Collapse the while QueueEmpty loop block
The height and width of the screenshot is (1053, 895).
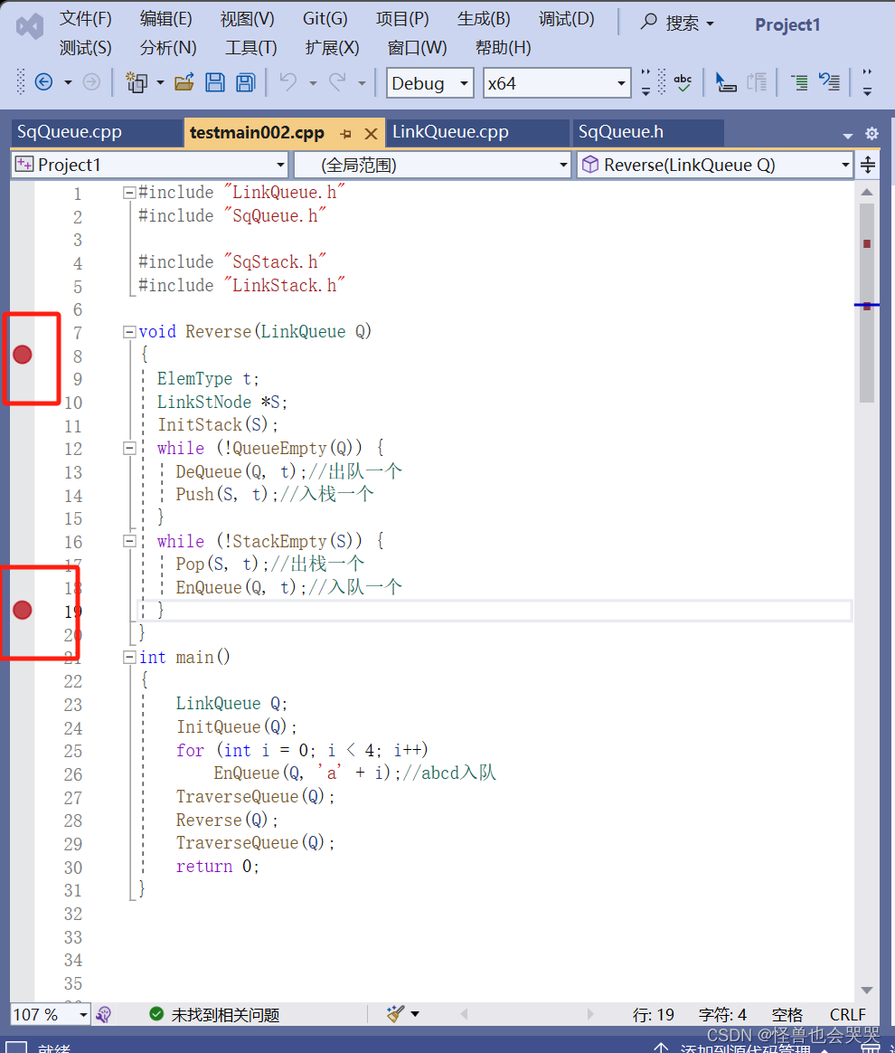click(x=129, y=448)
